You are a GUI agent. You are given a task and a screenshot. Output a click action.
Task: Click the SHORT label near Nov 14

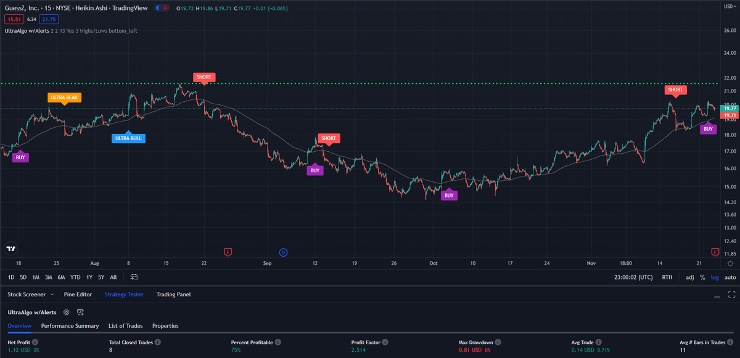click(x=675, y=90)
